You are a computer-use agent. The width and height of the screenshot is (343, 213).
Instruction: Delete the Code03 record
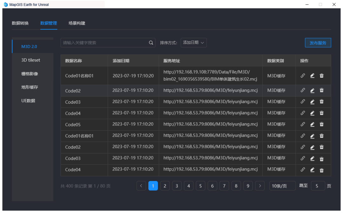coord(321,102)
